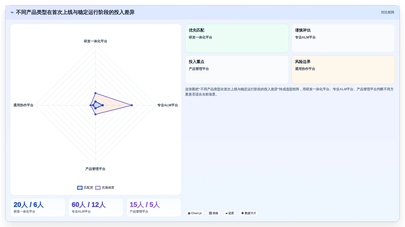This screenshot has height=227, width=405.
Task: Click 研发一体化平台 text in 优先匹配 card
Action: [200, 37]
